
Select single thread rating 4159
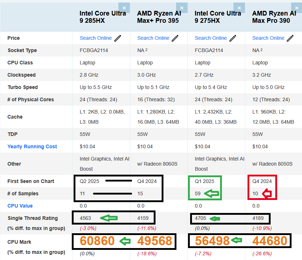pyautogui.click(x=143, y=218)
